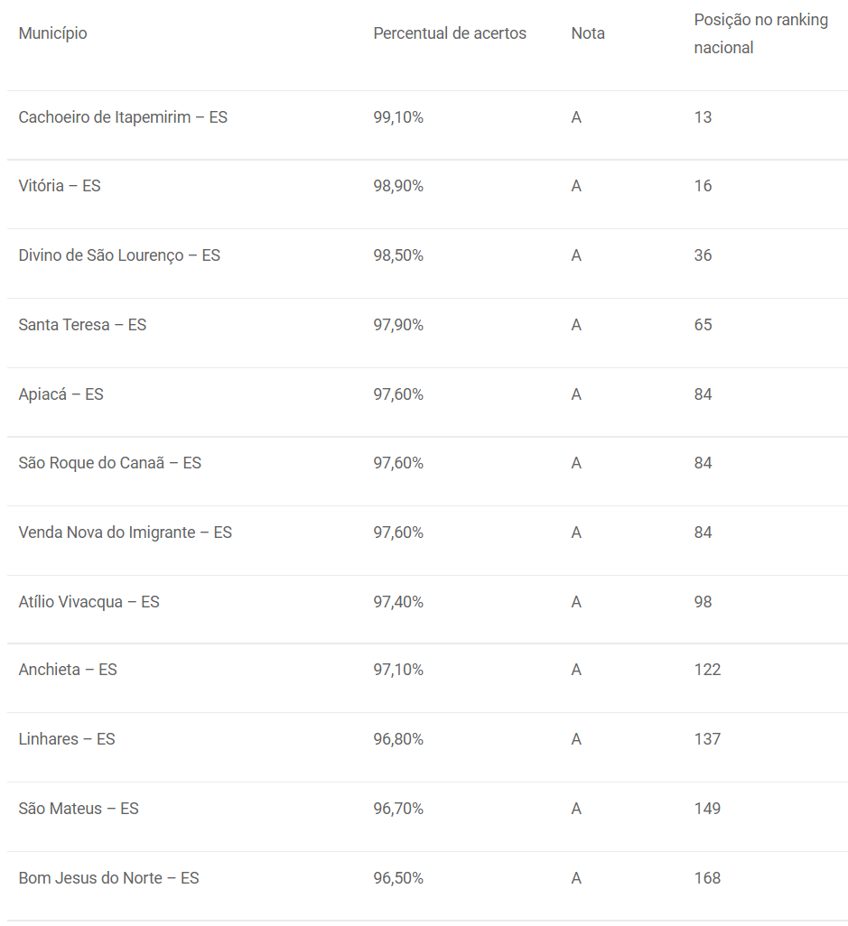Select the Percentual de acertos header

tap(449, 33)
